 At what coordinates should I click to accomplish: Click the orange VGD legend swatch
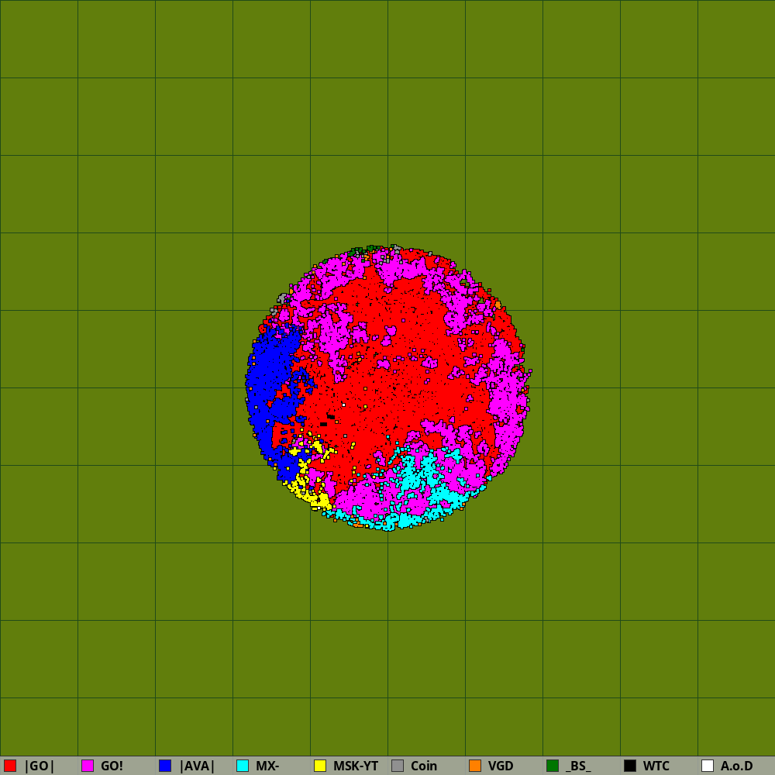[x=475, y=766]
